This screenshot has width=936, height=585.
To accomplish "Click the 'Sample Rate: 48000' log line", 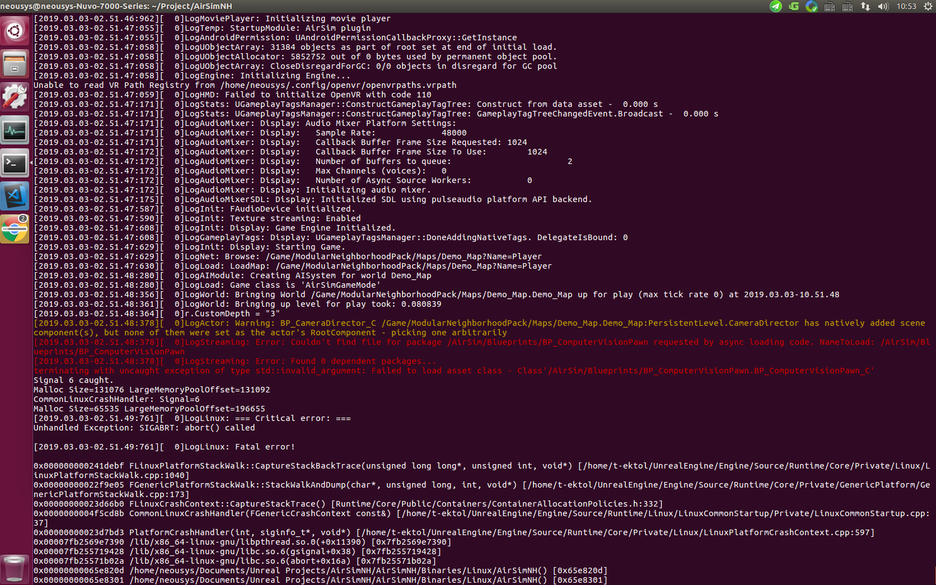I will tap(250, 133).
